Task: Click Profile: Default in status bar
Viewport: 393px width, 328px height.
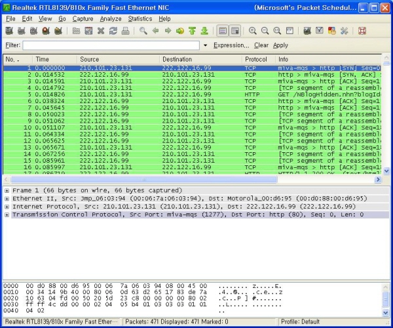Action: 300,321
